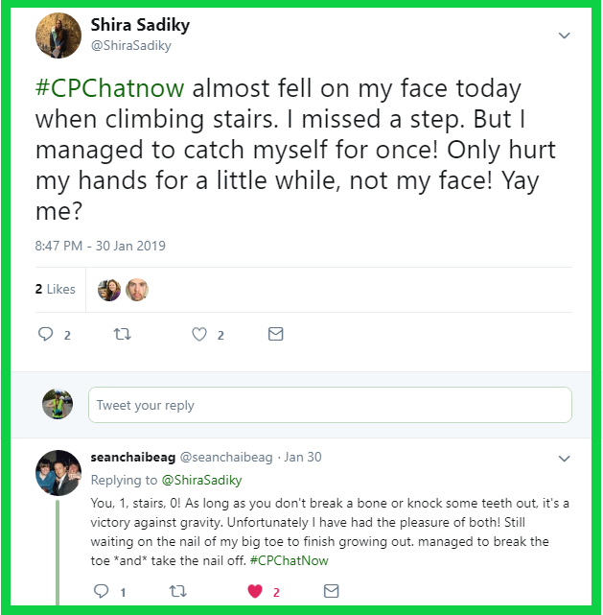
Task: Expand seanchaibeag reply options chevron
Action: click(x=564, y=459)
